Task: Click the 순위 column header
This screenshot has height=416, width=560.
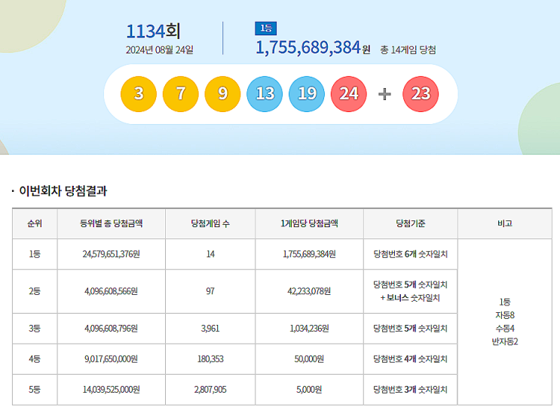Action: tap(35, 223)
